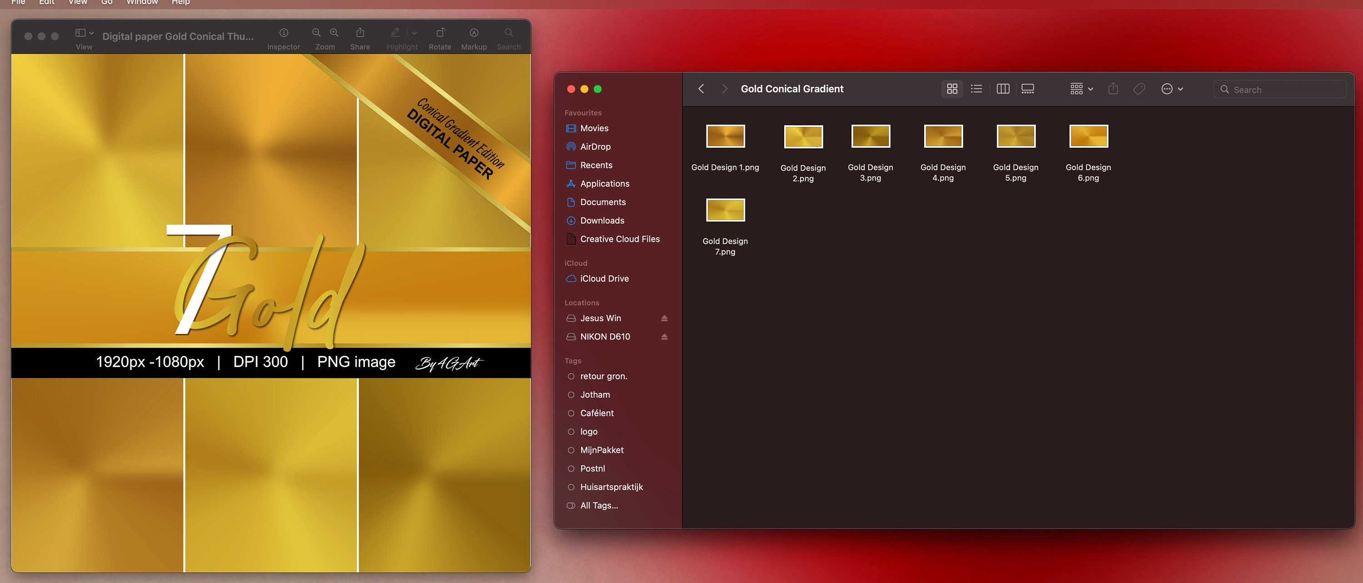
Task: Eject the NIKON D610 volume
Action: (664, 337)
